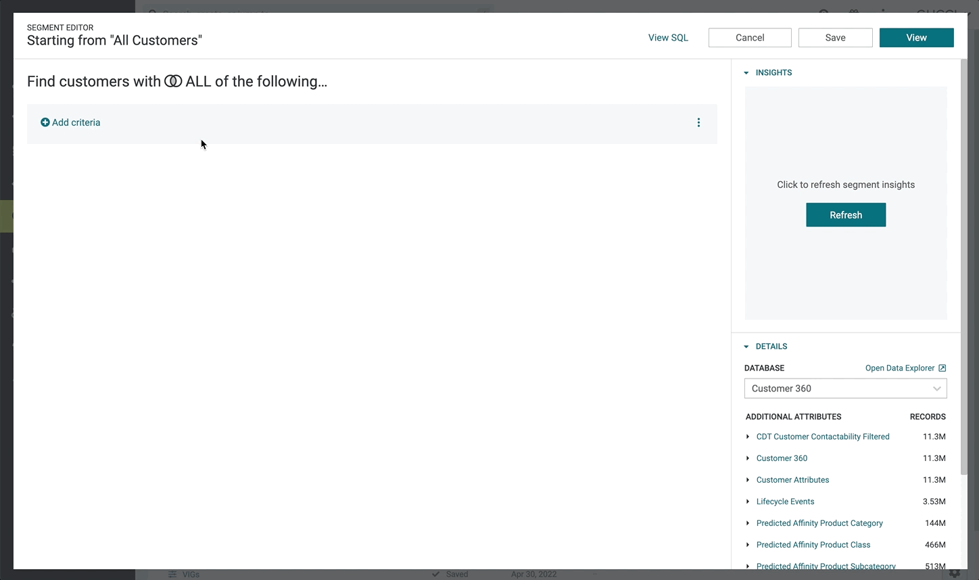Click Refresh to load segment insights

click(845, 214)
